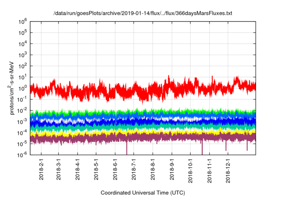This screenshot has width=282, height=197.
Task: Click the 2018-5-1 x-axis date label
Action: 96,171
